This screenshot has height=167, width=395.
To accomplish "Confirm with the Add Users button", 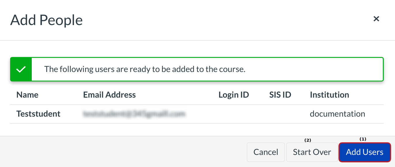I will click(364, 152).
